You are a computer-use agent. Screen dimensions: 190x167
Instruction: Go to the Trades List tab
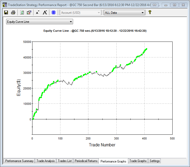65,161
